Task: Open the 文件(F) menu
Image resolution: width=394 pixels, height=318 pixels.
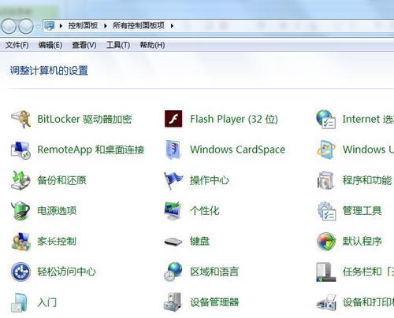Action: pos(17,45)
